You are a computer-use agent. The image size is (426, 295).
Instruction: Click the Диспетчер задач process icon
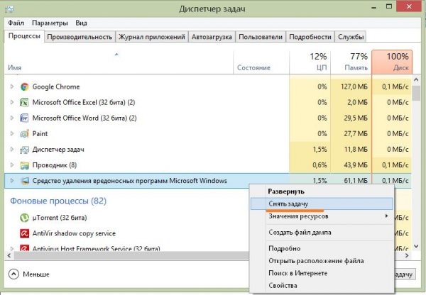coord(25,150)
